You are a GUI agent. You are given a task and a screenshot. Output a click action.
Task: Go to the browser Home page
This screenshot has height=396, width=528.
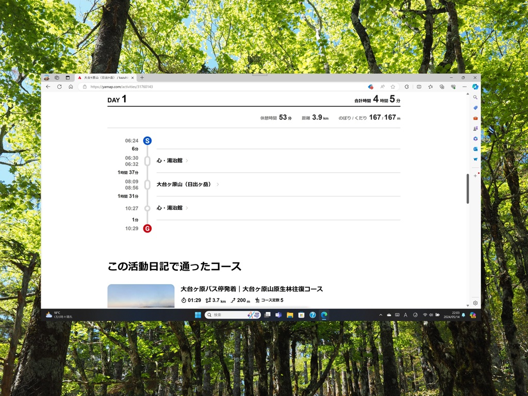(x=71, y=87)
